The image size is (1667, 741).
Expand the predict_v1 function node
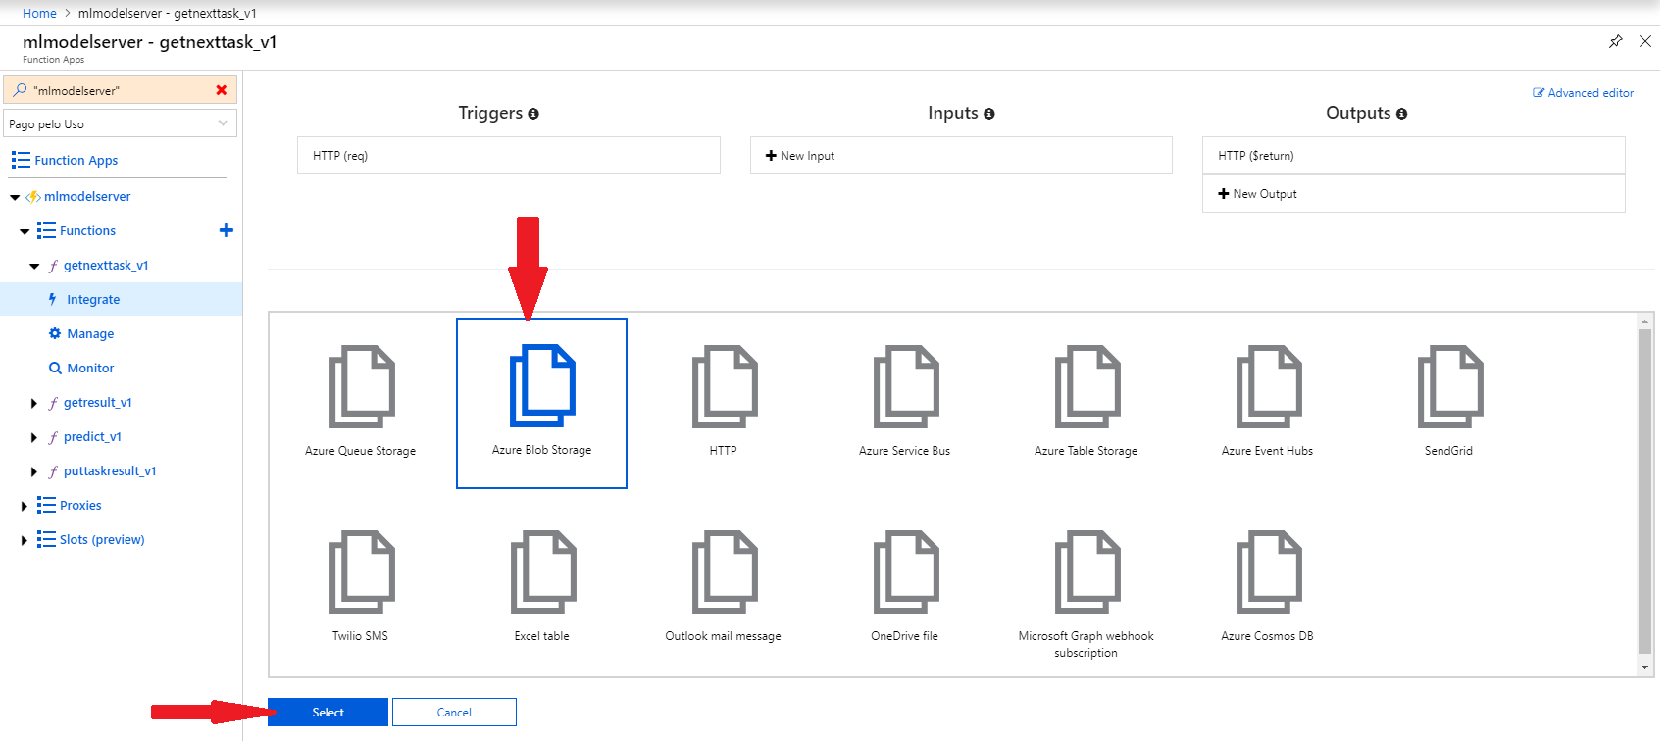(x=34, y=437)
